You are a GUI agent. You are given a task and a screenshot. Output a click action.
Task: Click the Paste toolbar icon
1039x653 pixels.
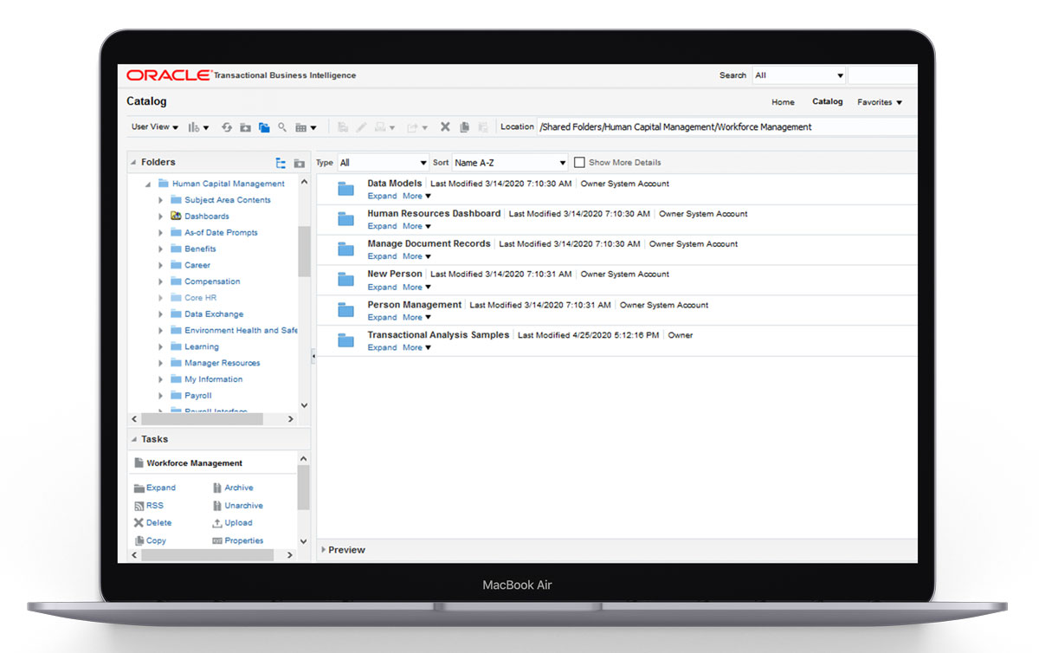483,127
